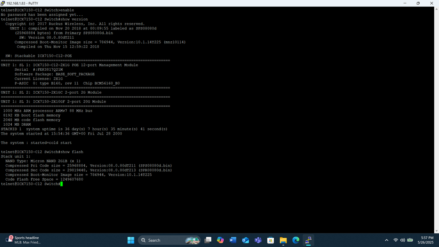Click 'NAND Type: Micron NAND 2GiB' line
This screenshot has width=439, height=247.
coord(43,161)
